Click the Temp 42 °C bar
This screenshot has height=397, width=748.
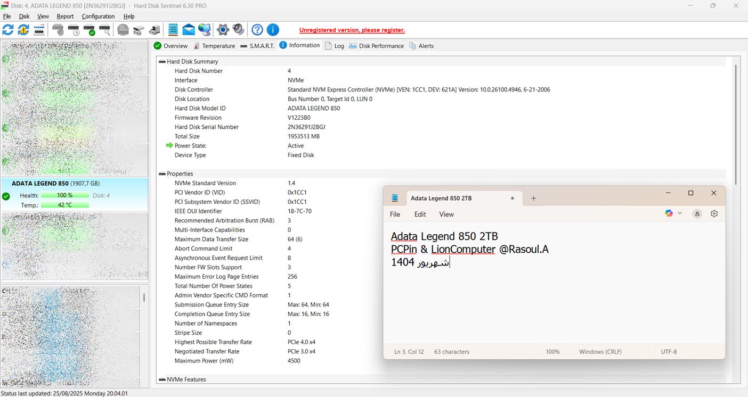pyautogui.click(x=65, y=205)
